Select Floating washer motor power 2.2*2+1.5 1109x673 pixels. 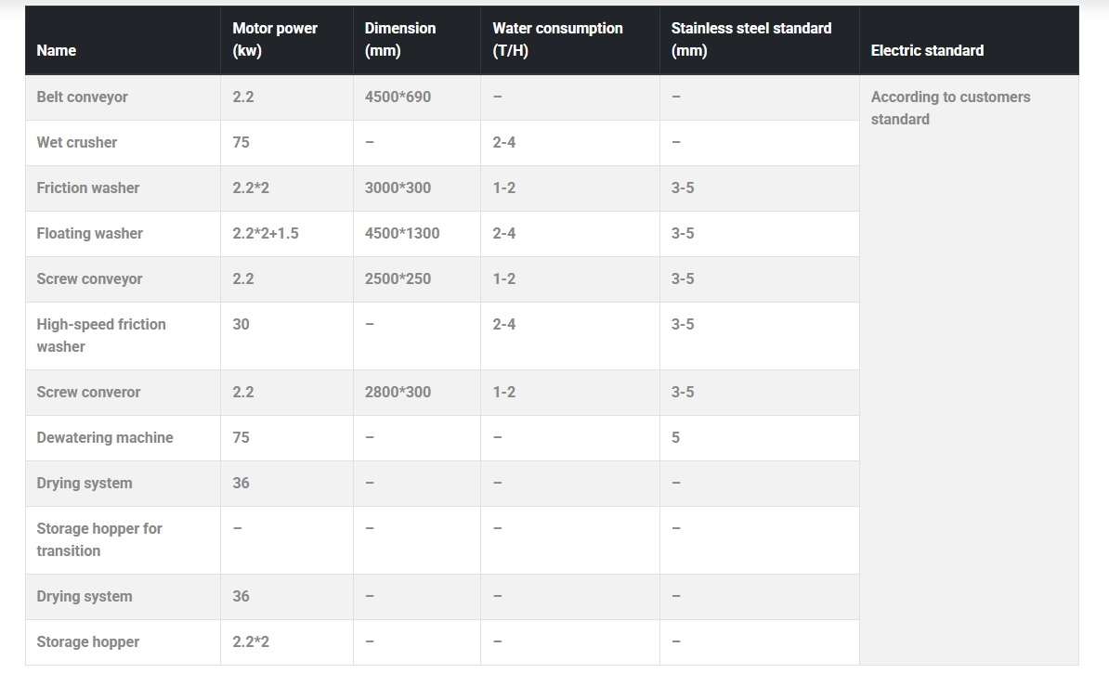(266, 233)
